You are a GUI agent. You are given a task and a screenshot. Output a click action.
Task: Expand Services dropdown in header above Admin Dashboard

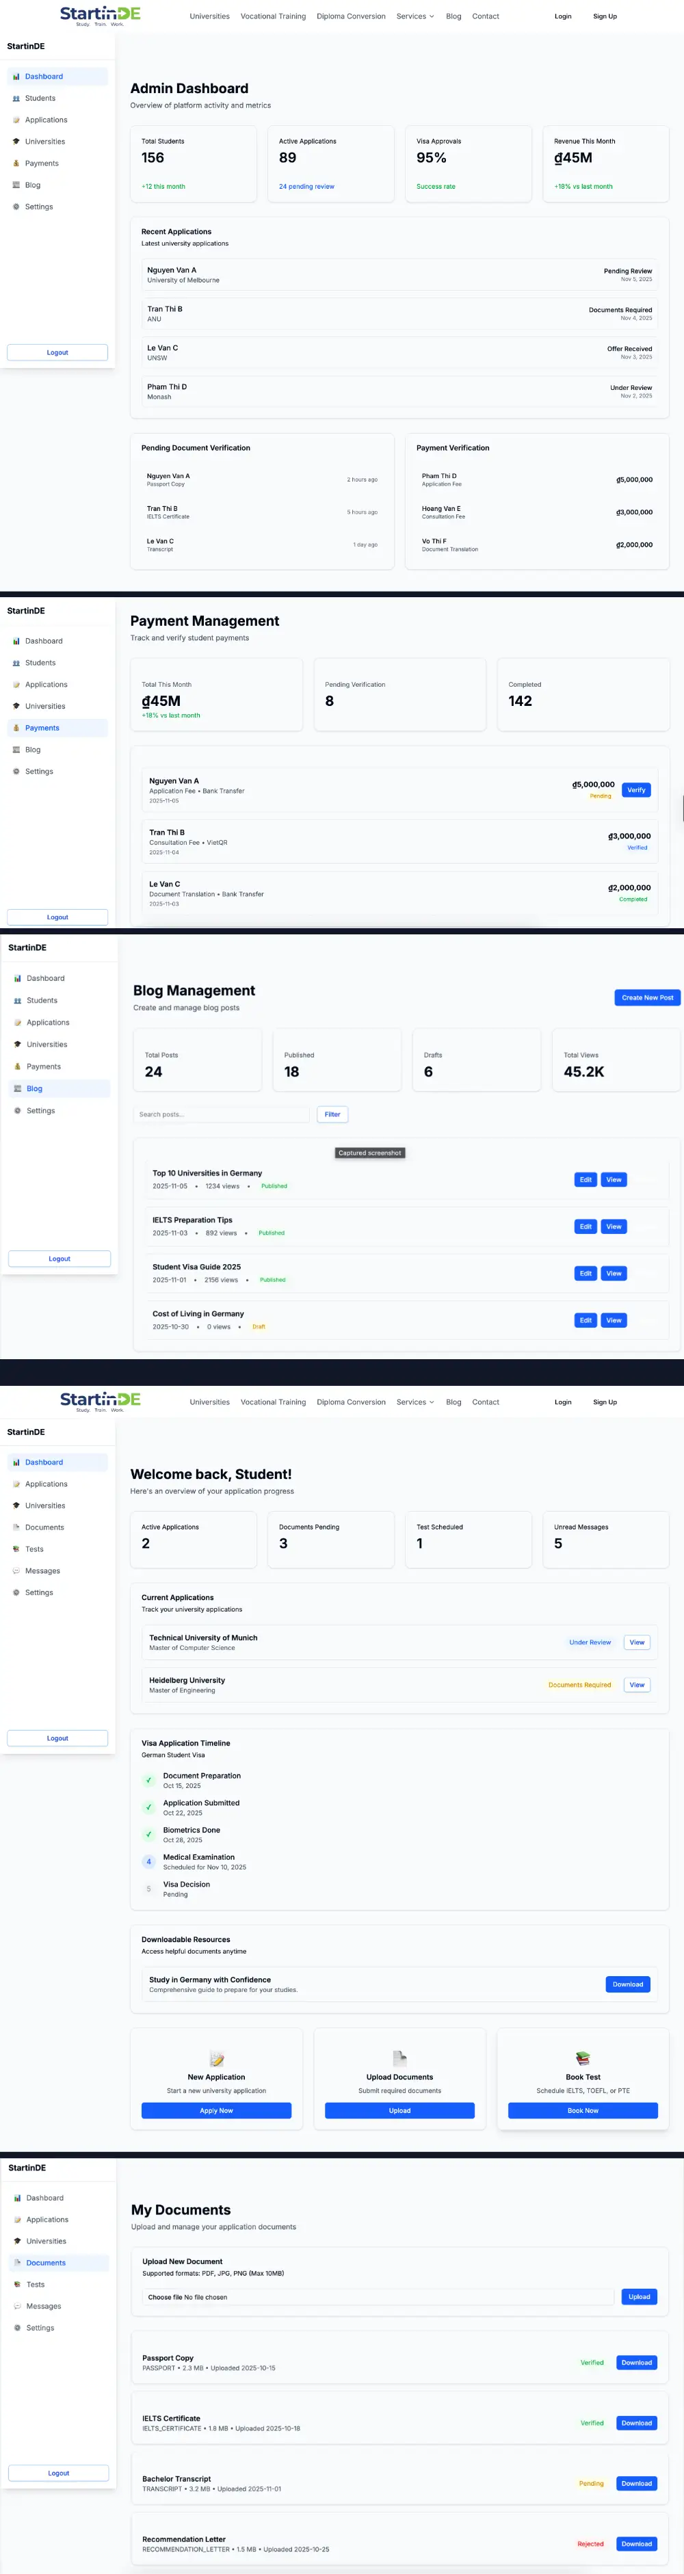click(x=415, y=16)
